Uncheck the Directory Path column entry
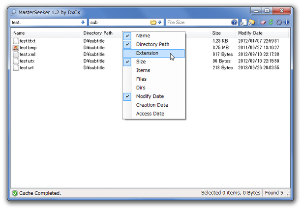The image size is (302, 209). click(153, 44)
